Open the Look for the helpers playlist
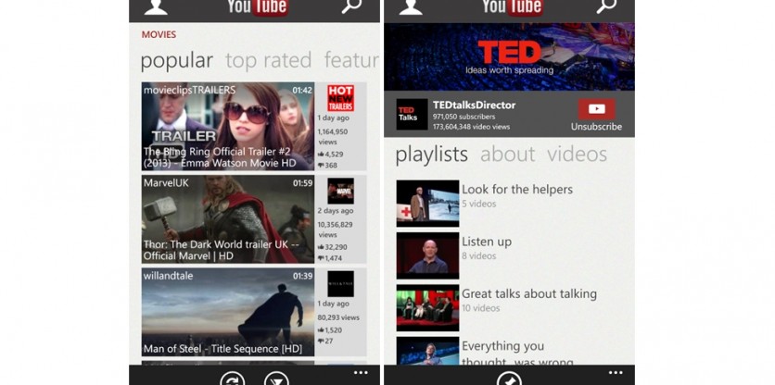Screen dimensions: 775x385 coord(516,195)
